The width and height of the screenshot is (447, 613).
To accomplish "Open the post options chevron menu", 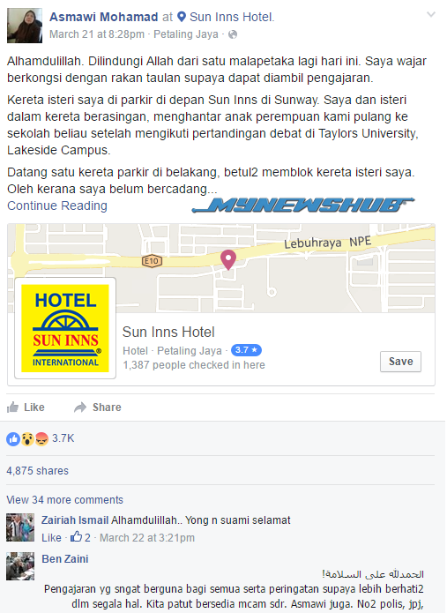I will tap(430, 15).
